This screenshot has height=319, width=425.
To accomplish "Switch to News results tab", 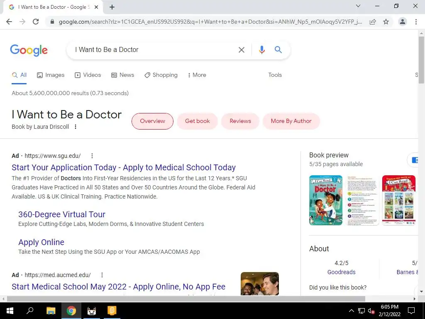I will [x=123, y=75].
